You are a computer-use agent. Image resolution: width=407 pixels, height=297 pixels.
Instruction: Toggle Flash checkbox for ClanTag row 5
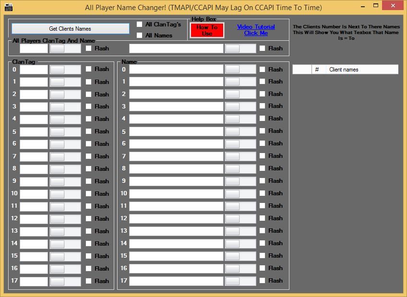[x=89, y=131]
